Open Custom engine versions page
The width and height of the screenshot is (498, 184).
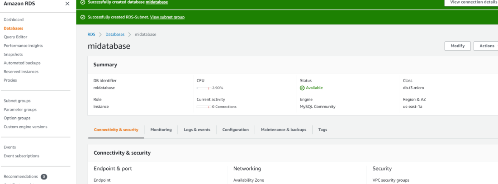pos(25,127)
